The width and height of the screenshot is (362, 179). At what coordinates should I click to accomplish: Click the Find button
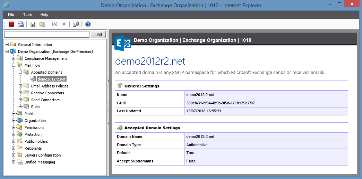click(x=98, y=34)
